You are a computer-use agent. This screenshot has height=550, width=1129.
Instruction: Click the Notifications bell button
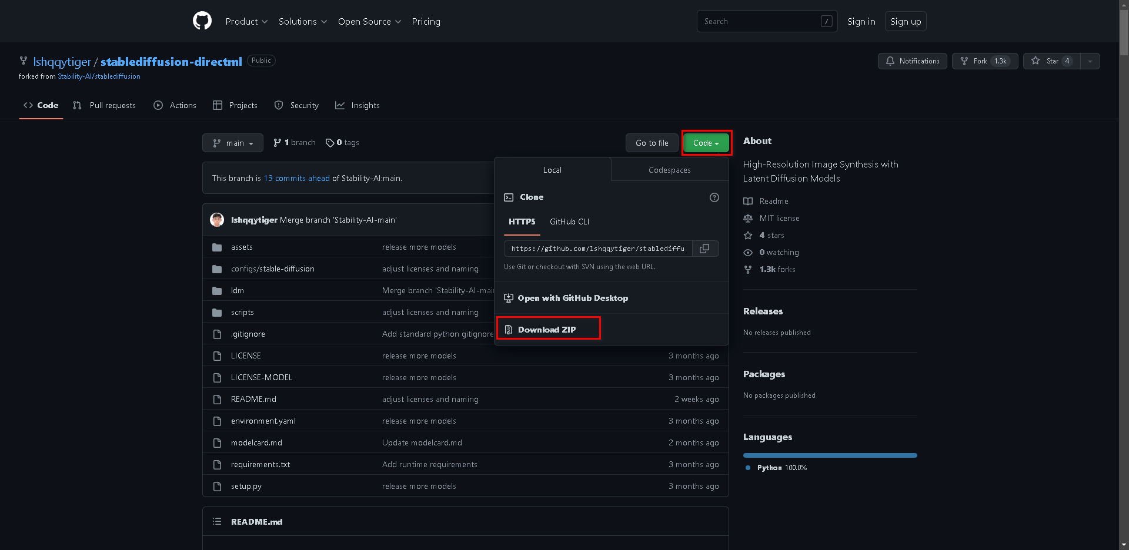pos(913,61)
